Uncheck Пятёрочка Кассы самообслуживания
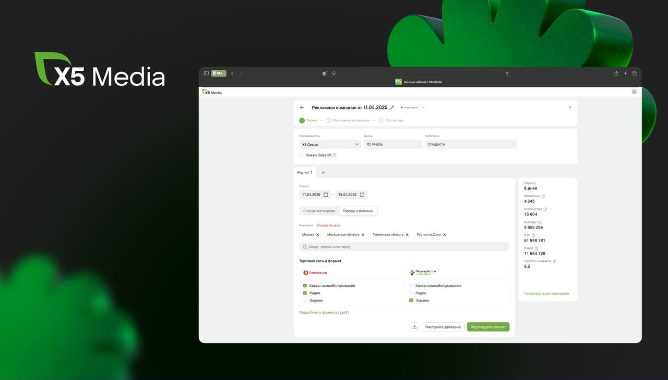Image resolution: width=668 pixels, height=380 pixels. click(x=305, y=286)
